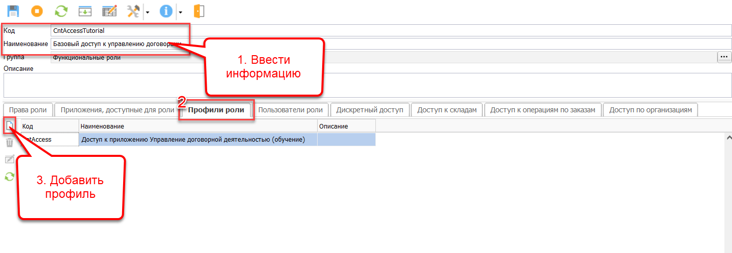Click the toolbar window icon with green down arrow
This screenshot has width=732, height=253.
tap(85, 11)
